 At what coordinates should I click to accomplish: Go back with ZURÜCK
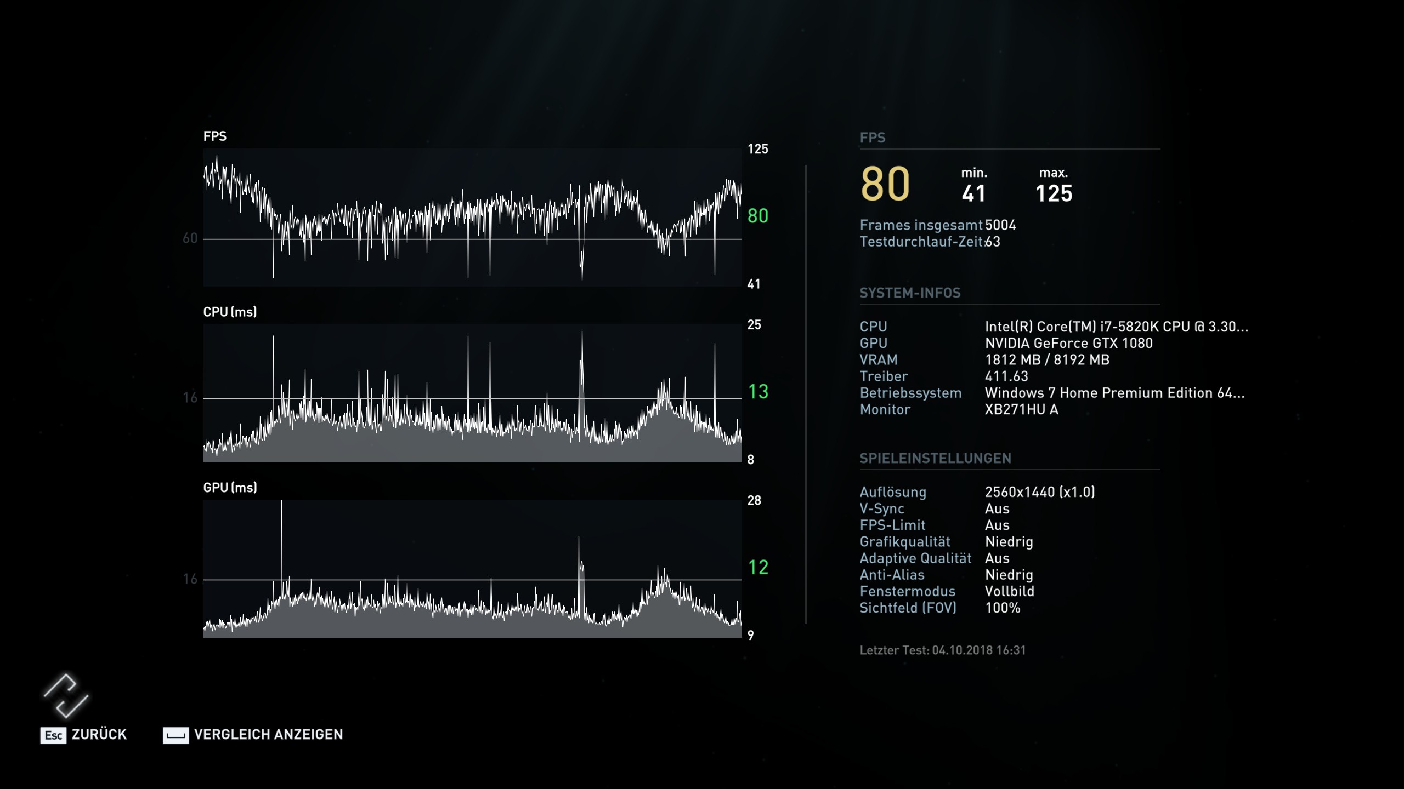pos(99,735)
